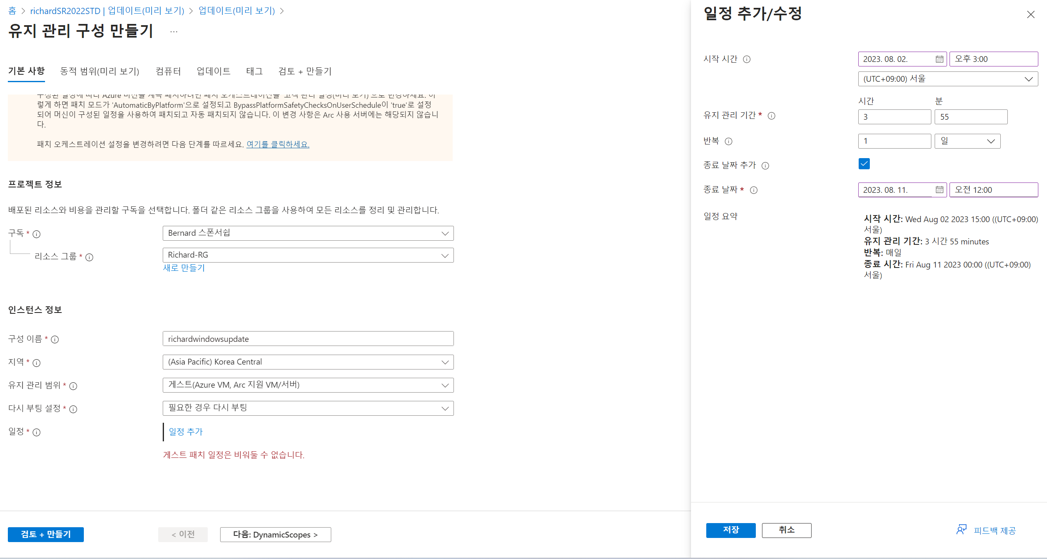Open the 일 repeat unit dropdown
The height and width of the screenshot is (559, 1047).
(967, 141)
